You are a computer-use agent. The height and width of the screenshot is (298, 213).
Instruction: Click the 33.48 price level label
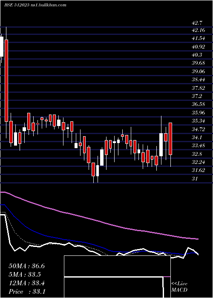199,146
